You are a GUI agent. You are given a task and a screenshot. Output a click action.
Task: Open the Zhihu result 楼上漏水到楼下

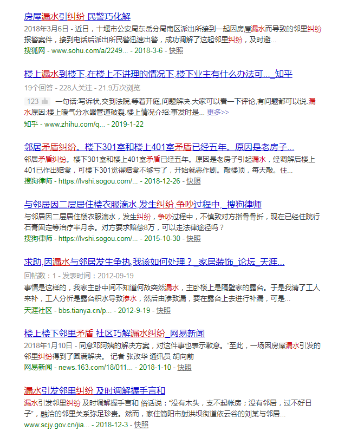pyautogui.click(x=158, y=74)
